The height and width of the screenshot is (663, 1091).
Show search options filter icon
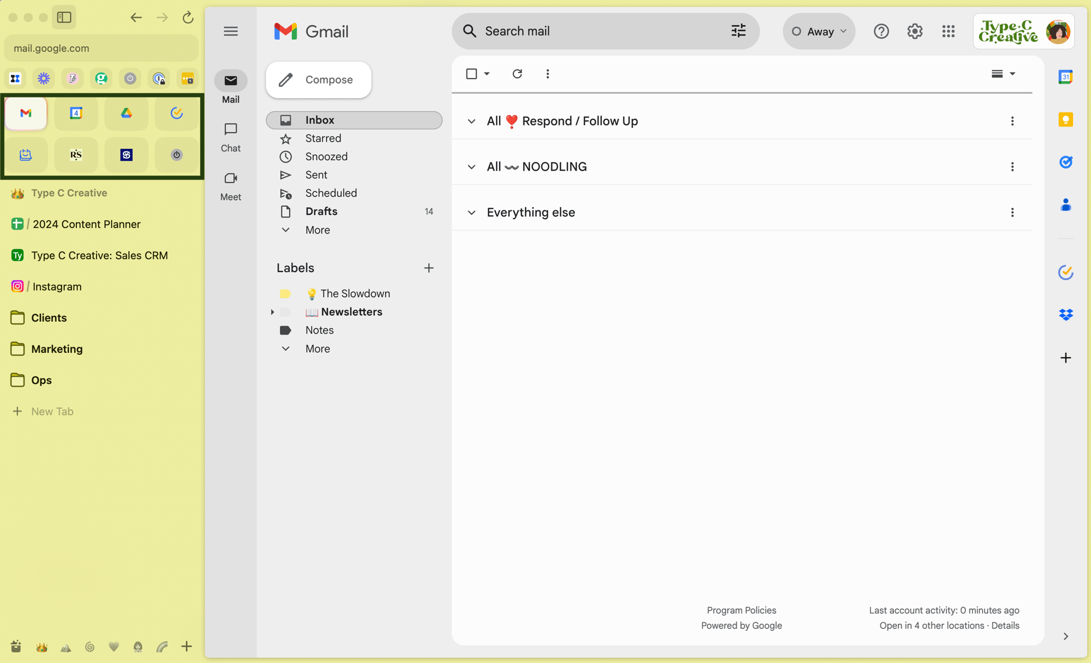738,31
